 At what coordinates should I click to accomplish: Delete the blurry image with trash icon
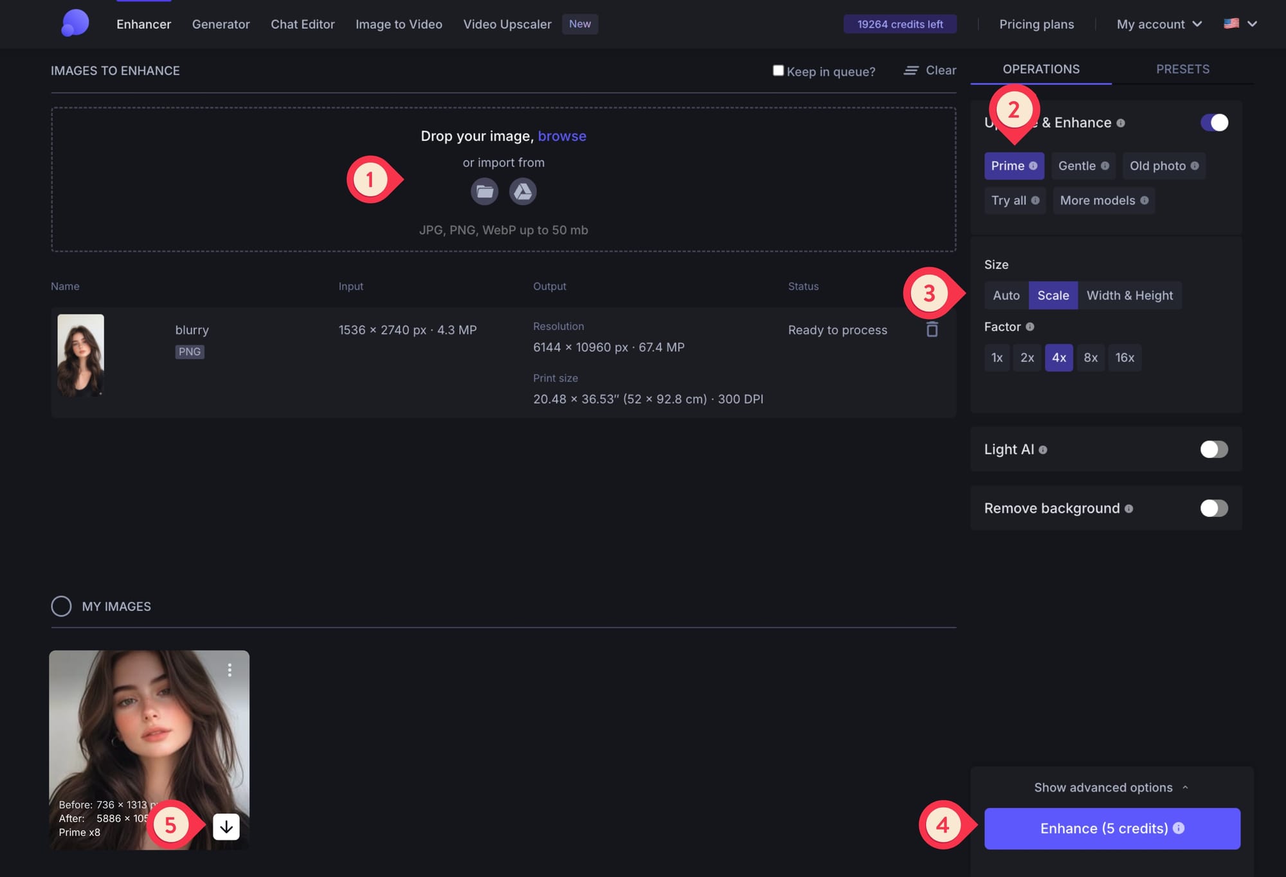pos(932,329)
